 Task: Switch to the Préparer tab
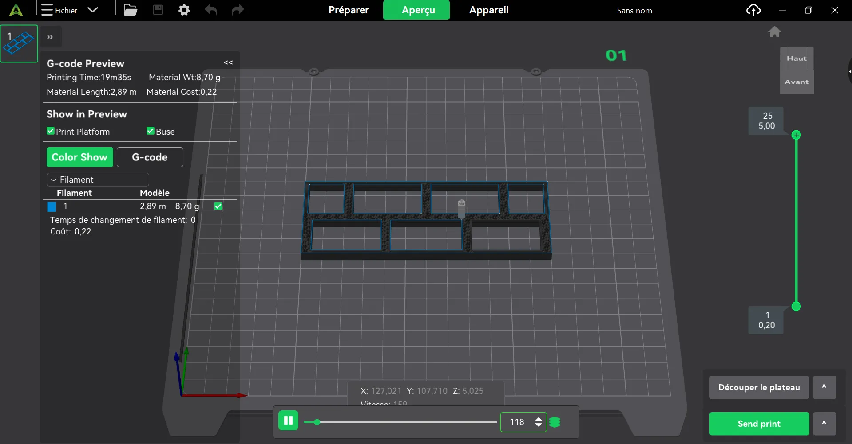click(x=349, y=10)
